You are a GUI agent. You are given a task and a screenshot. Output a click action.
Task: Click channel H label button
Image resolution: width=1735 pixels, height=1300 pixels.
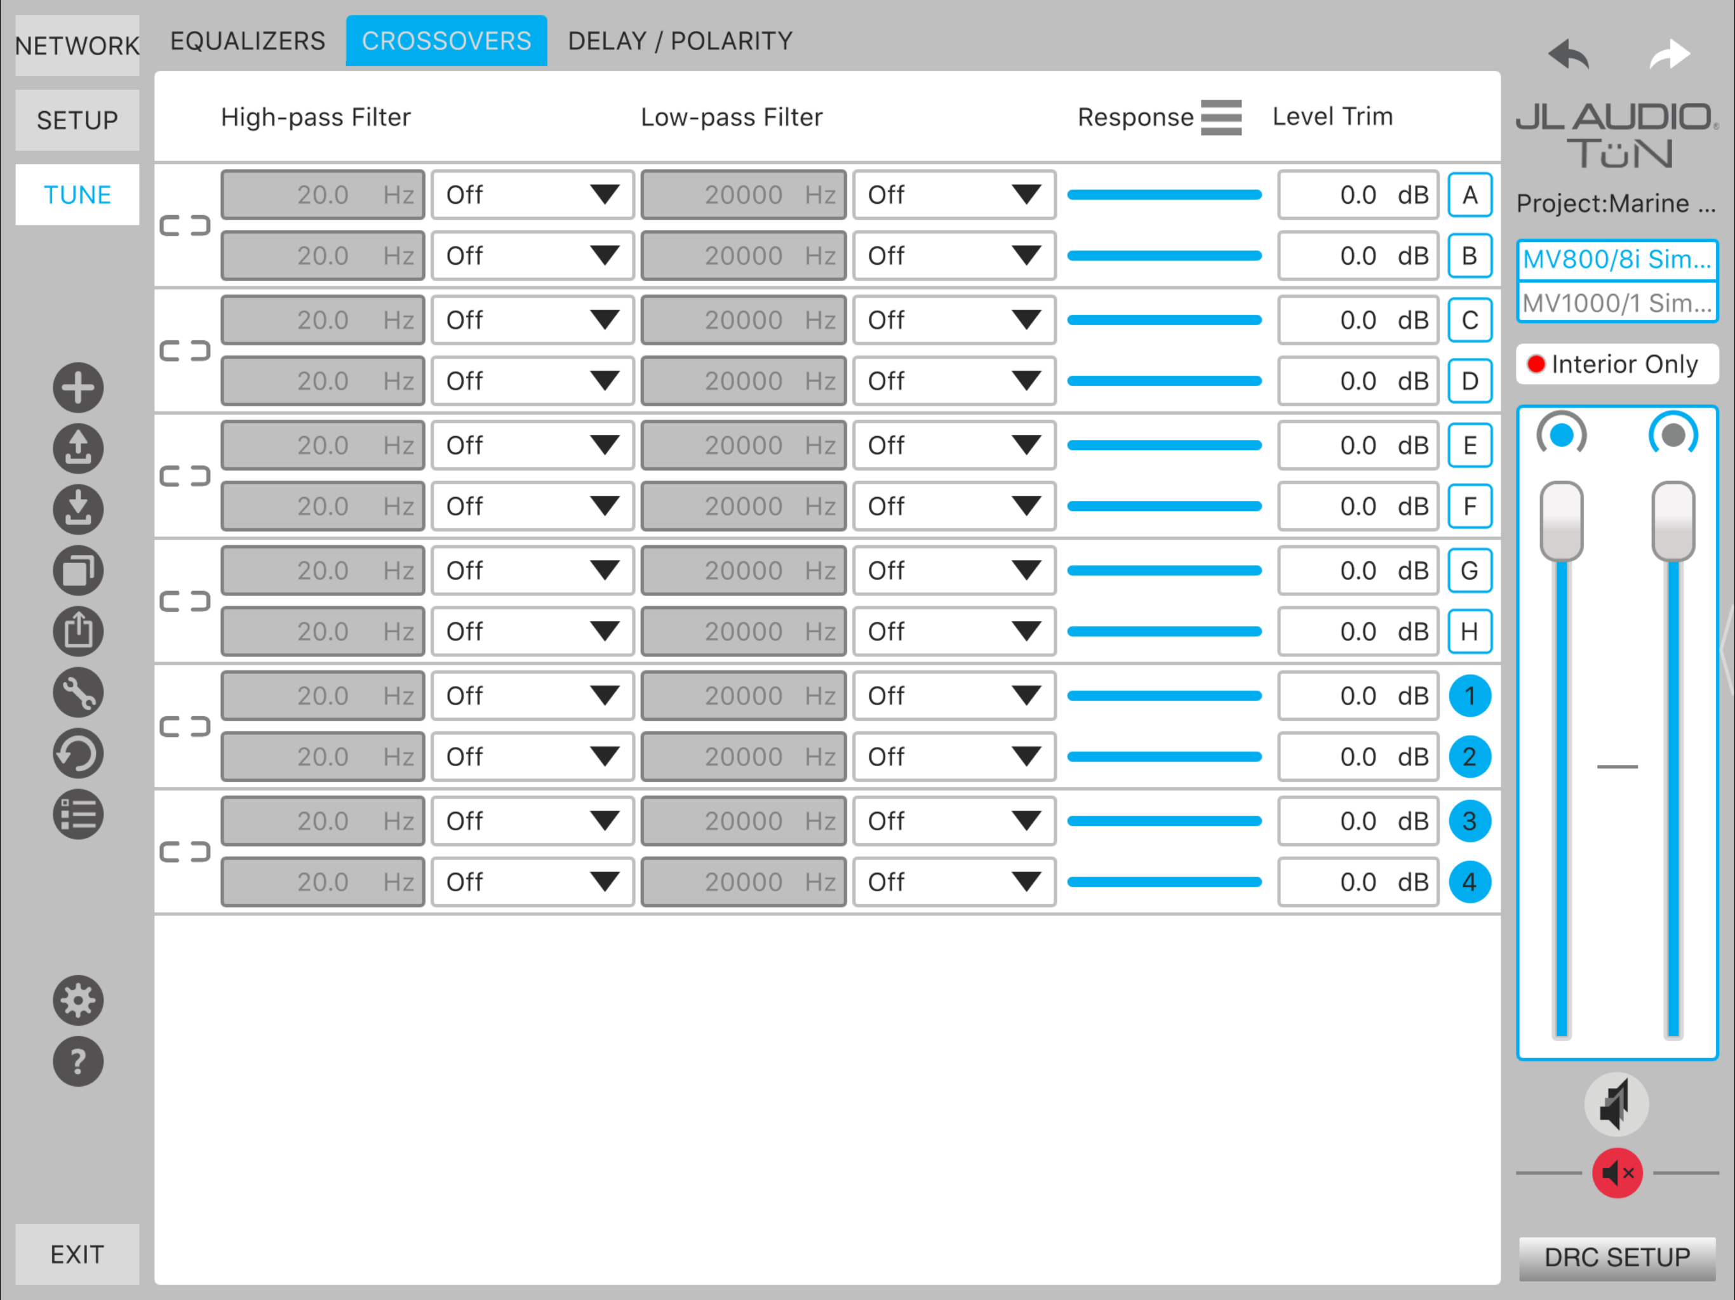1469,631
